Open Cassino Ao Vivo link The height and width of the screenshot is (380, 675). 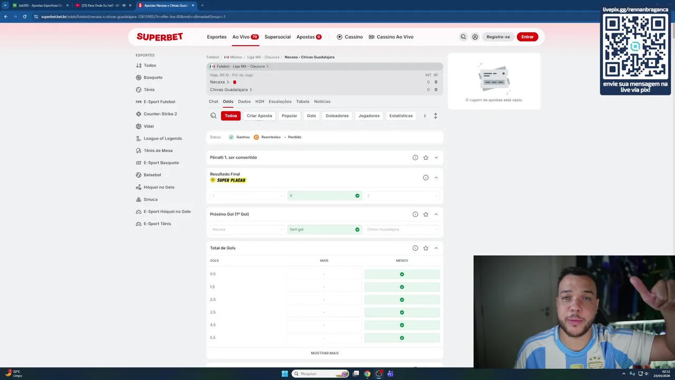(391, 37)
